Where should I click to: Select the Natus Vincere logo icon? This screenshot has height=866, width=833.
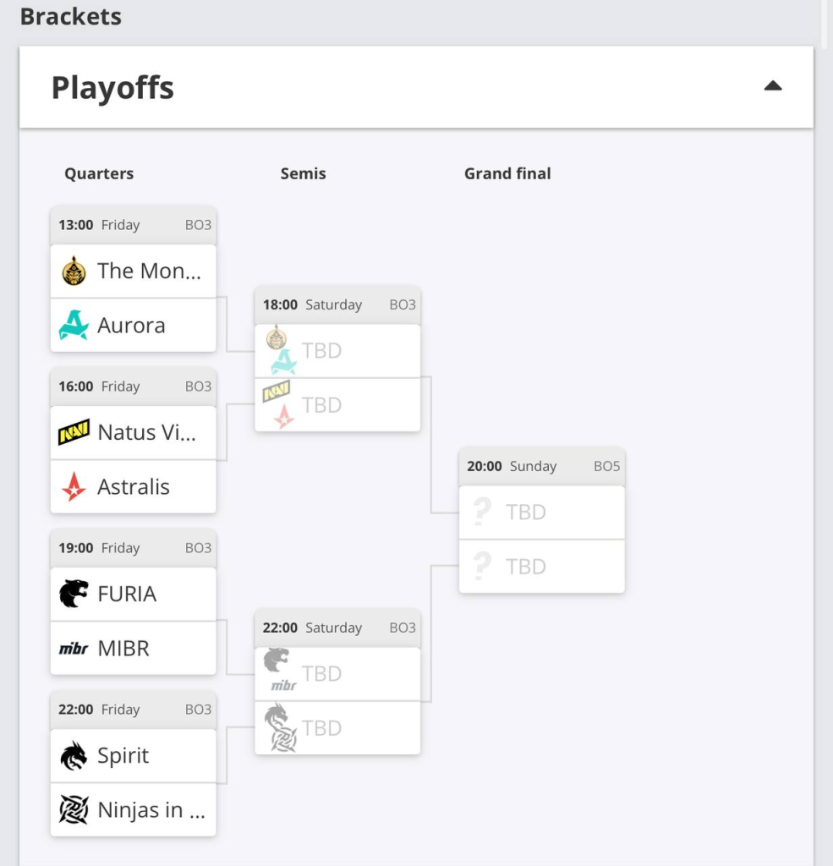pos(74,432)
